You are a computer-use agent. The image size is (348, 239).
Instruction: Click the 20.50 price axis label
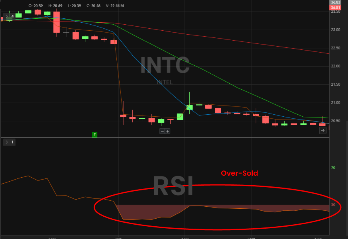[x=336, y=121]
